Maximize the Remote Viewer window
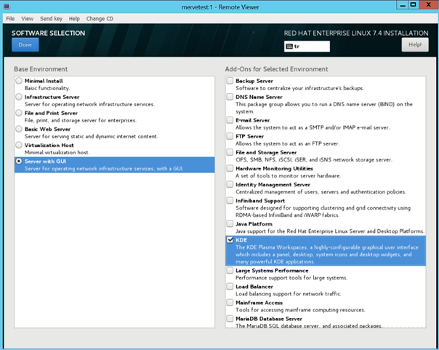This screenshot has height=350, width=439. (413, 5)
